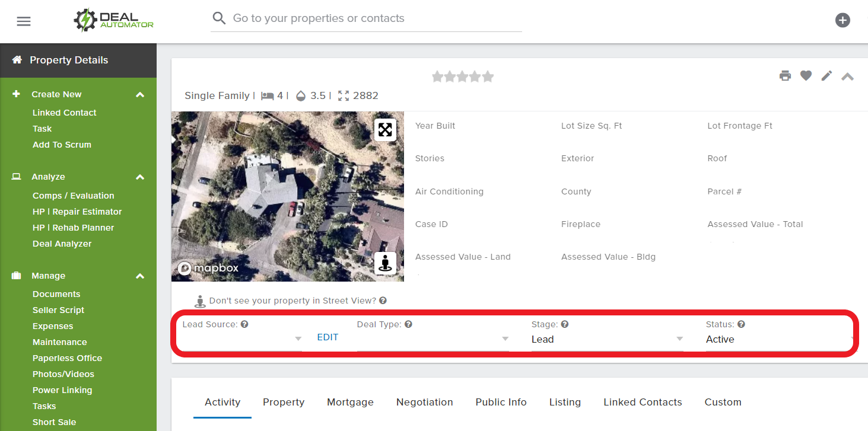Click help icon next to Stage
868x431 pixels.
pyautogui.click(x=565, y=324)
